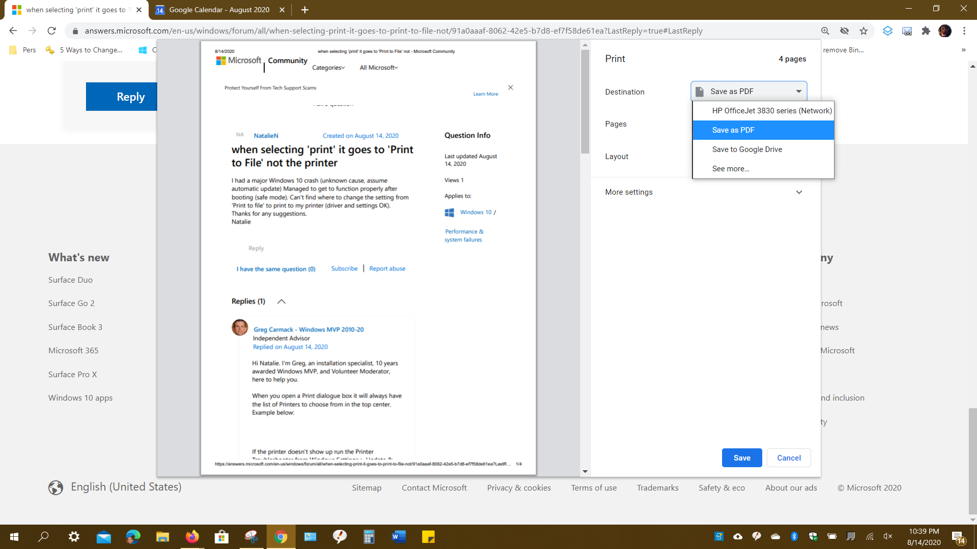Viewport: 977px width, 549px height.
Task: Click the Cancel button
Action: tap(789, 458)
